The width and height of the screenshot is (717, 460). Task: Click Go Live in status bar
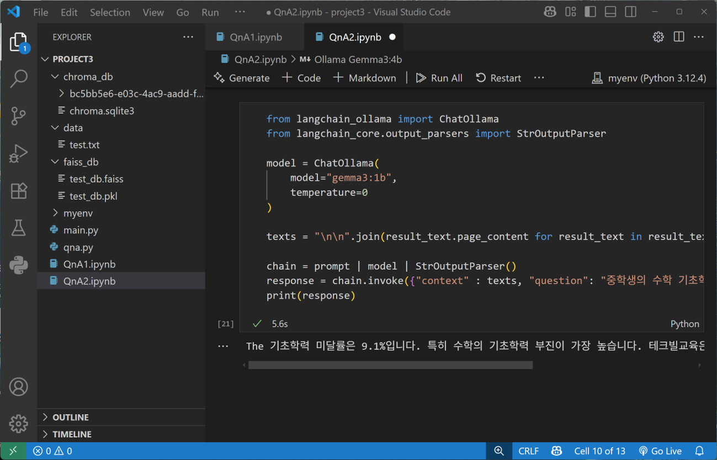point(660,451)
